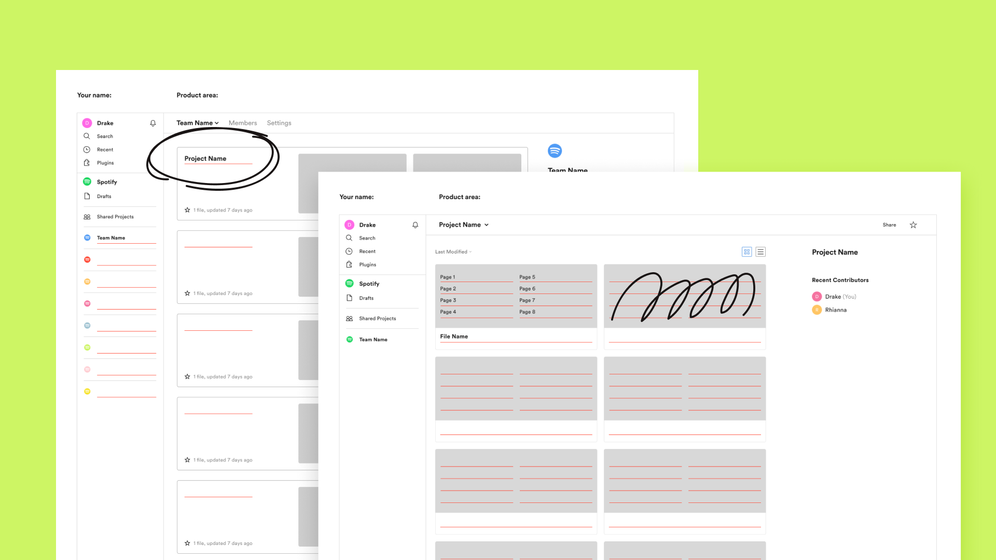
Task: Toggle star/favorite on Project Name
Action: click(914, 225)
